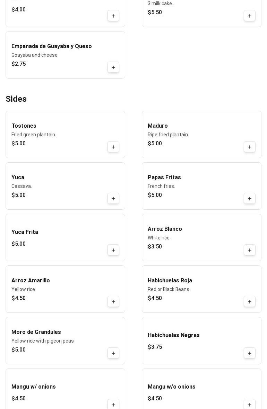Add Arroz Blanco to order

[x=250, y=250]
